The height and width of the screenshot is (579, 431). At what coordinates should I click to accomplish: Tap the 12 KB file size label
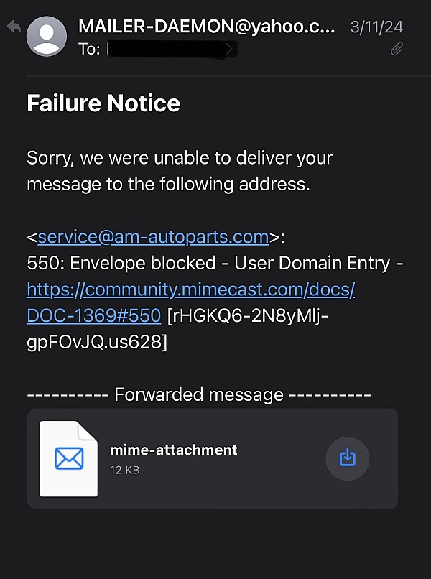click(x=125, y=470)
